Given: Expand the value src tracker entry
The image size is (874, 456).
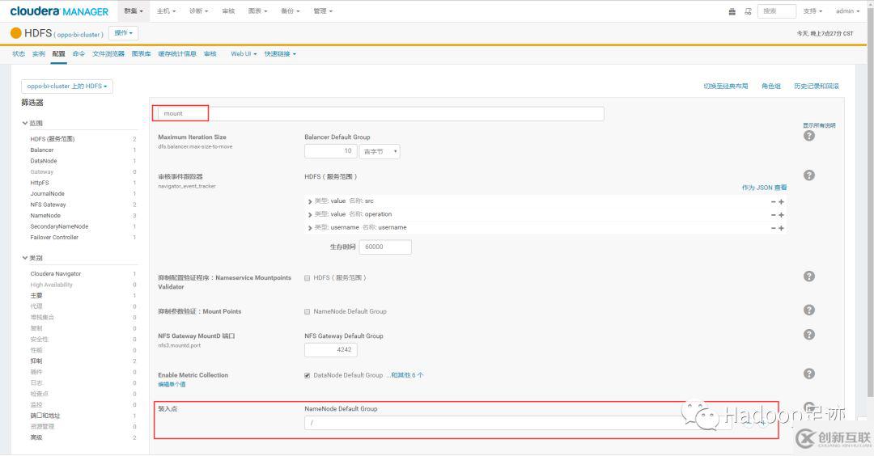Looking at the screenshot, I should click(x=310, y=201).
